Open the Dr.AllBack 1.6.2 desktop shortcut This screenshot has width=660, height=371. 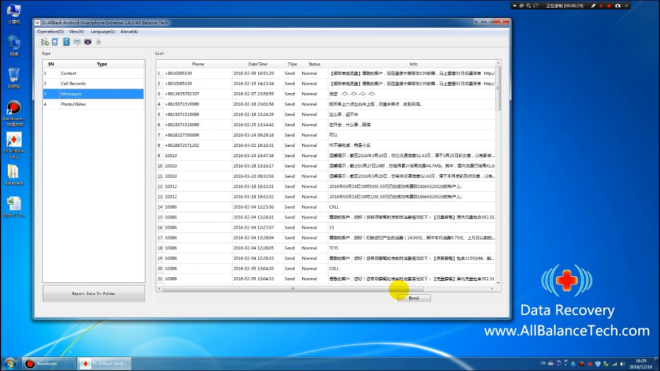[14, 146]
